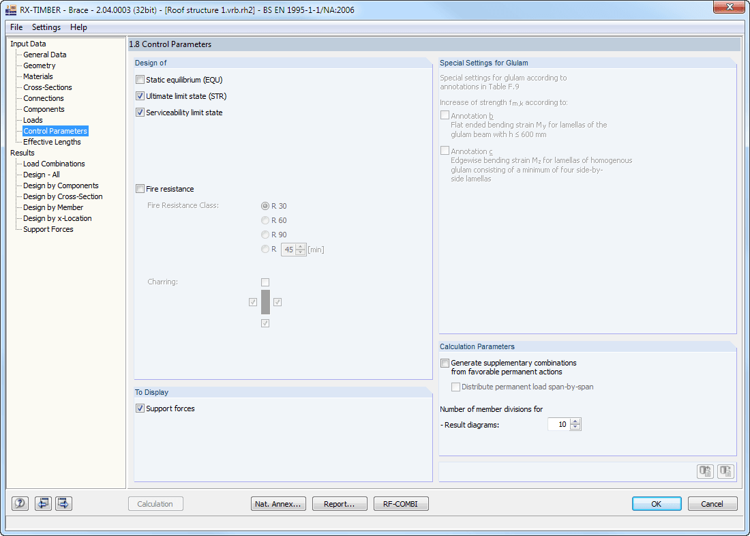
Task: Enable the Fire resistance checkbox
Action: [140, 188]
